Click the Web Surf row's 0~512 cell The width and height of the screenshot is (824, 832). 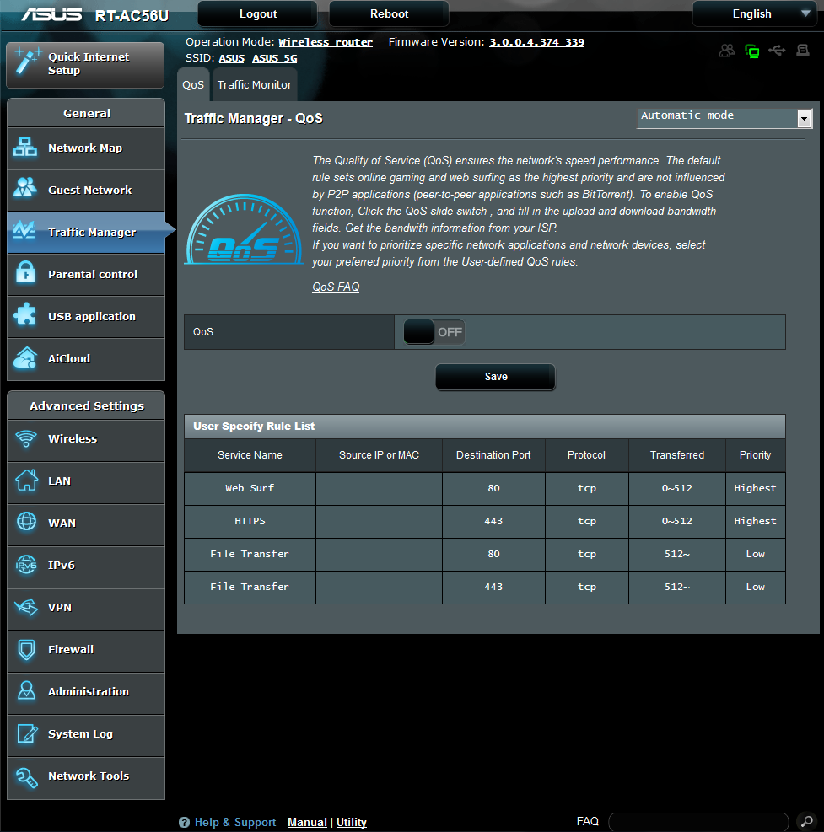pyautogui.click(x=677, y=488)
